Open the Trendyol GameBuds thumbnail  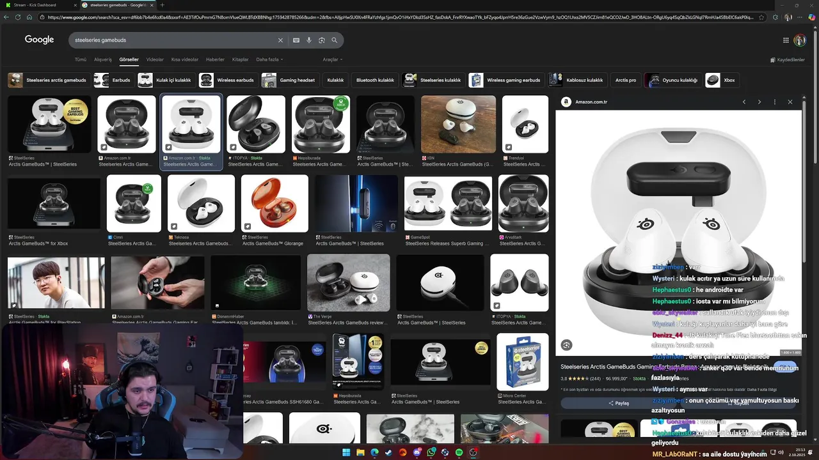pyautogui.click(x=525, y=125)
